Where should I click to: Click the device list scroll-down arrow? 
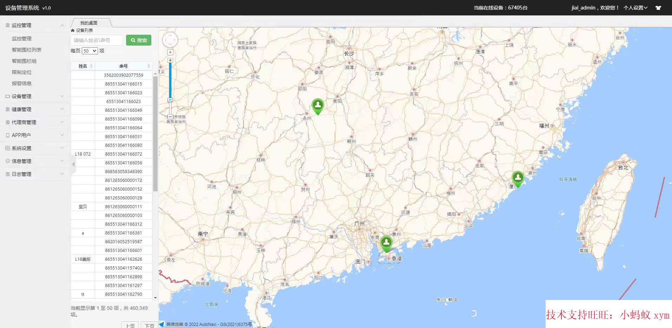[155, 298]
